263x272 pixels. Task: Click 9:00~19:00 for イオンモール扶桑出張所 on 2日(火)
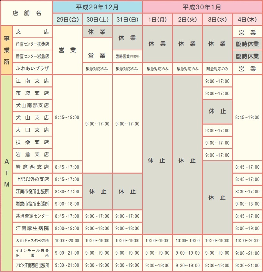[x=187, y=253]
